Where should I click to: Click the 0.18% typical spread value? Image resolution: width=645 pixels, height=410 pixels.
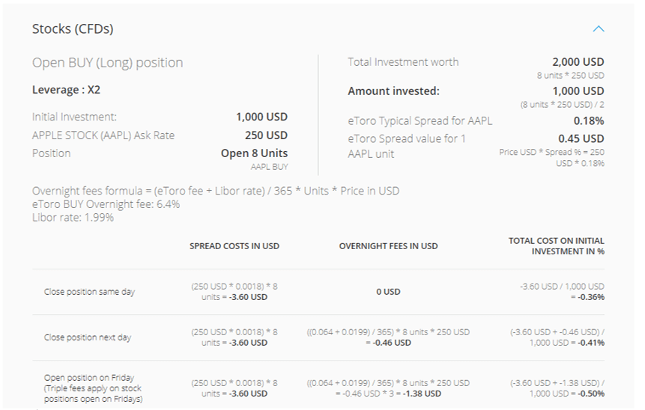tap(589, 121)
